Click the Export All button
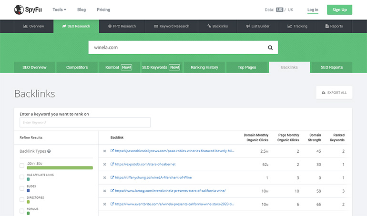 pyautogui.click(x=334, y=93)
